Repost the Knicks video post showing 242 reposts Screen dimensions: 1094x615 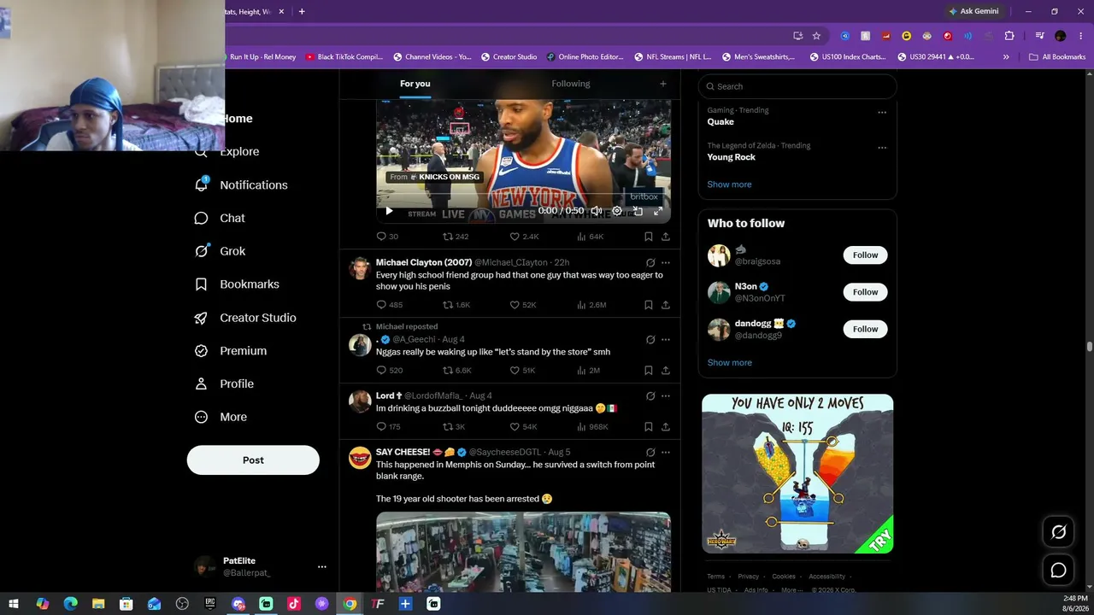[456, 237]
